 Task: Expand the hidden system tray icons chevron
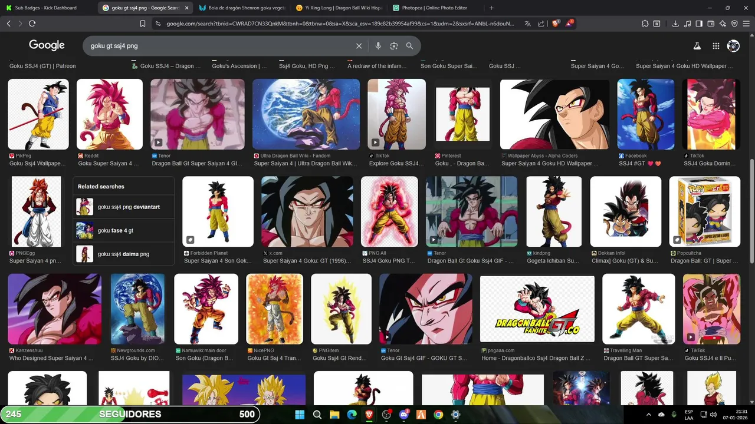(648, 415)
